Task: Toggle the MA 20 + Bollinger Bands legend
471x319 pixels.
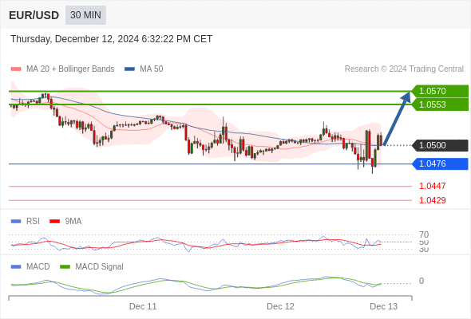Action: click(62, 69)
